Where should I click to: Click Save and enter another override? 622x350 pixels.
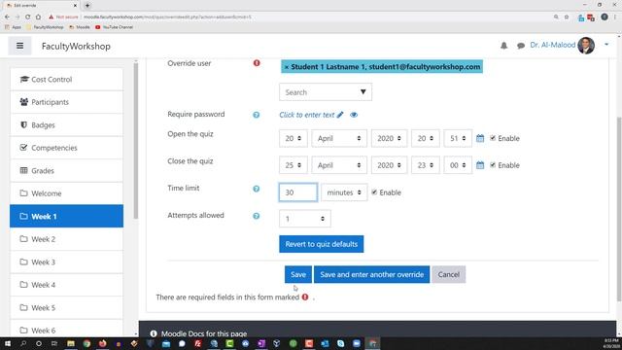(x=371, y=274)
